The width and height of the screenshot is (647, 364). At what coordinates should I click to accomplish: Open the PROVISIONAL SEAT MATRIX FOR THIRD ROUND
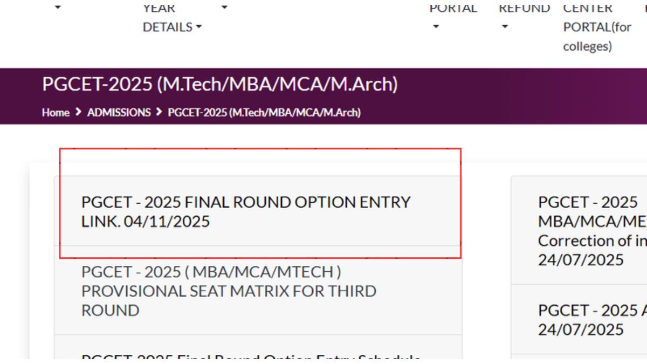(x=230, y=291)
